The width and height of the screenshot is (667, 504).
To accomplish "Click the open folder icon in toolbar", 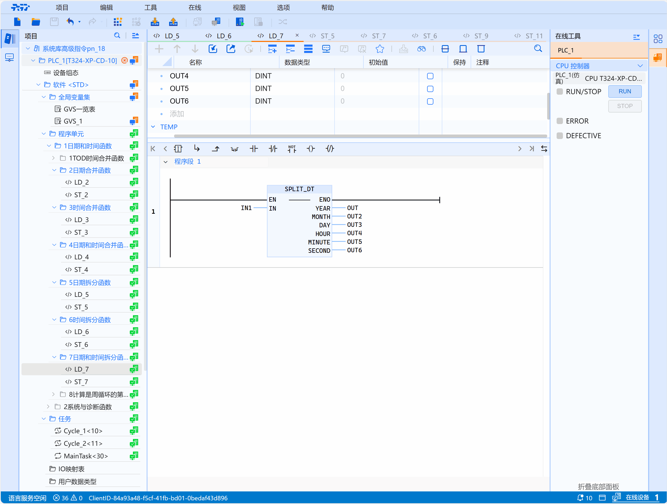I will 36,22.
